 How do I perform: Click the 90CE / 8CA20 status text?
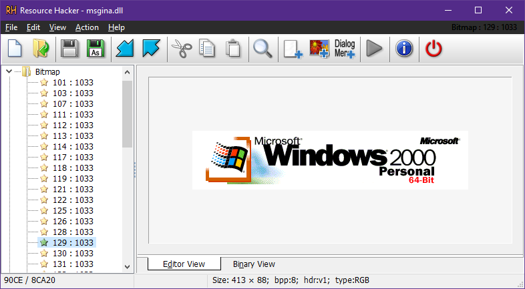click(29, 280)
